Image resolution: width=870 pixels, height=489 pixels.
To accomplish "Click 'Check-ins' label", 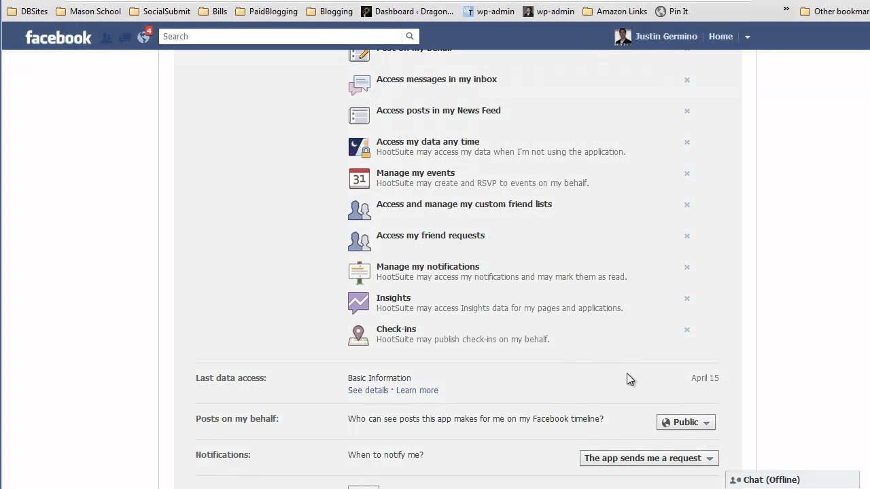I will tap(396, 329).
